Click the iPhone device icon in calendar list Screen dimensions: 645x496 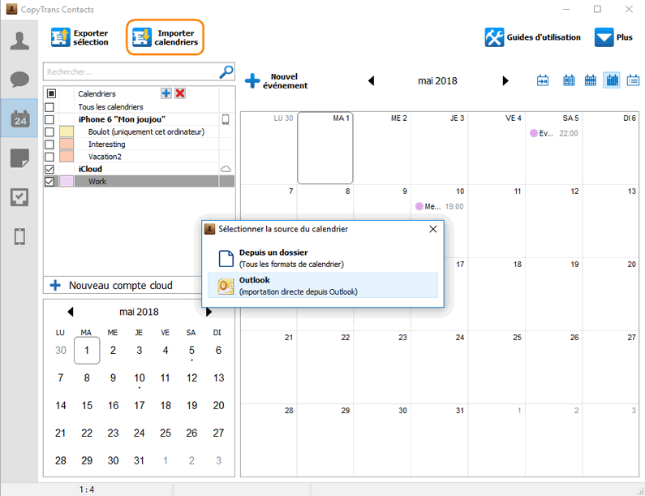[226, 119]
